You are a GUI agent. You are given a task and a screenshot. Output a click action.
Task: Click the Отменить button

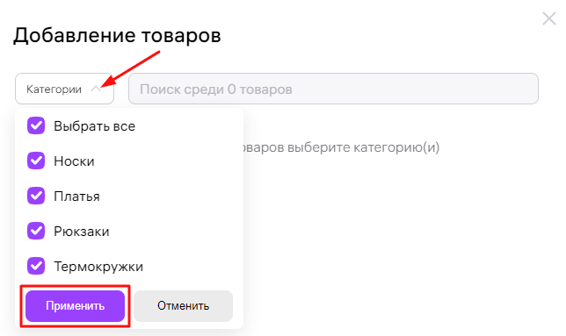coord(184,306)
